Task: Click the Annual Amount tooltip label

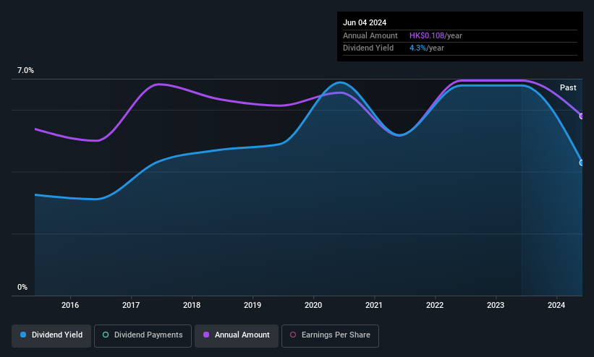Action: tap(370, 35)
